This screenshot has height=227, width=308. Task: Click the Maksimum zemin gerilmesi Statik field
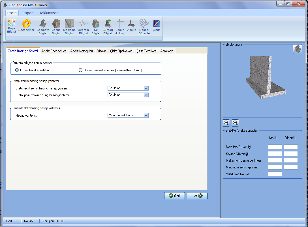pyautogui.click(x=275, y=160)
